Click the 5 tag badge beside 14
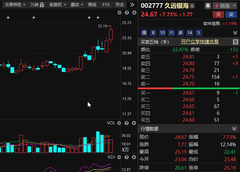Image resolution: width=240 pixels, height=172 pixels. tap(199, 33)
